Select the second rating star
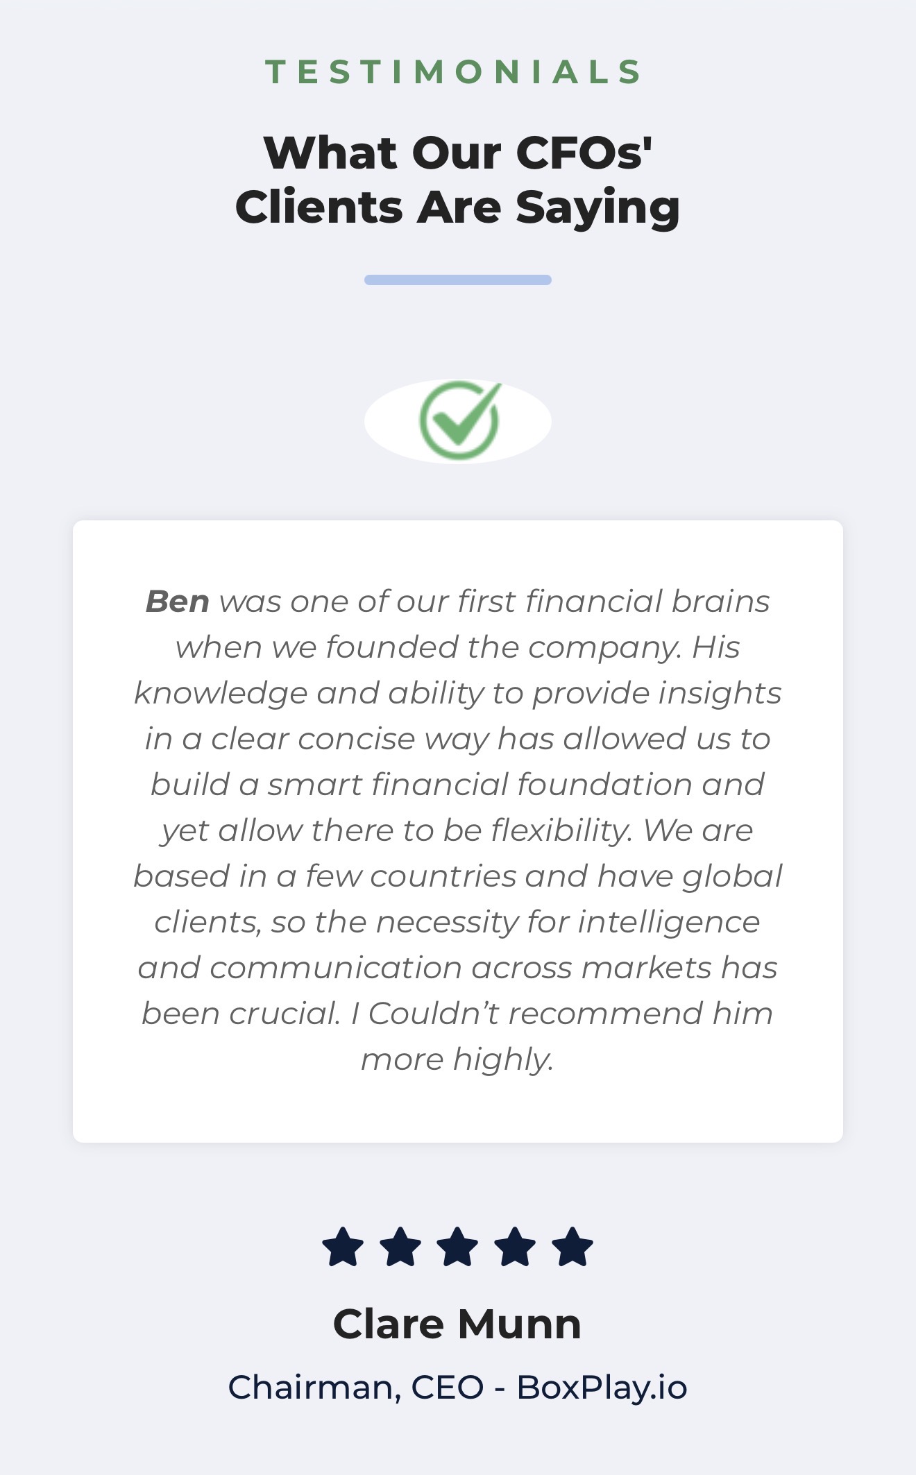The height and width of the screenshot is (1475, 916). pyautogui.click(x=400, y=1247)
